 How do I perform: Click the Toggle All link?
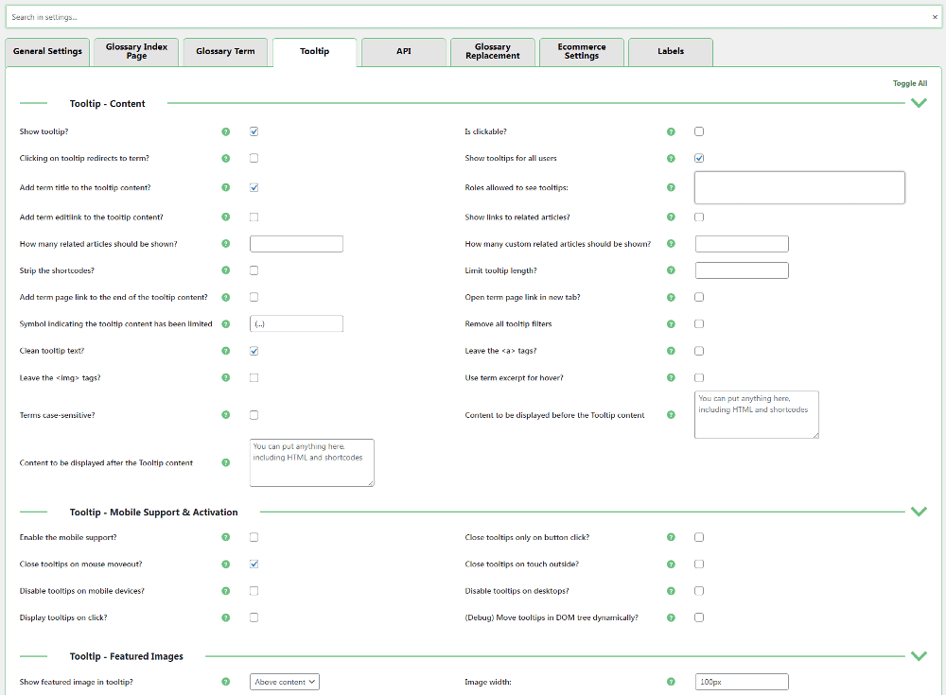(x=909, y=83)
